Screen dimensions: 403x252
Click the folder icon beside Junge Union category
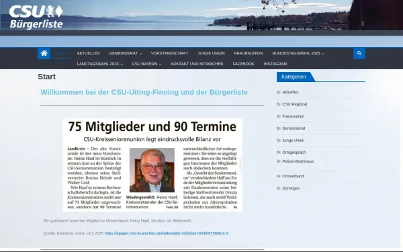click(x=278, y=140)
